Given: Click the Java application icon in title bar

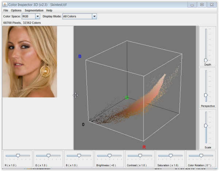Looking at the screenshot, I should coord(4,4).
